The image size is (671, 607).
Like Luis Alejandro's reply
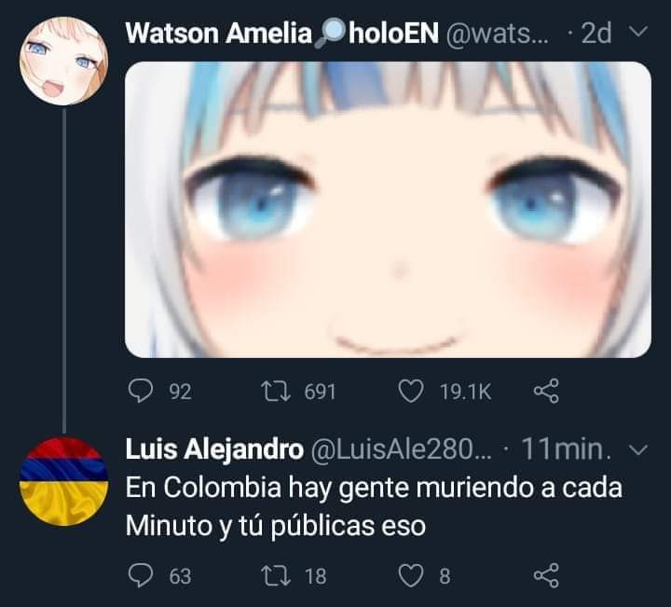[411, 575]
